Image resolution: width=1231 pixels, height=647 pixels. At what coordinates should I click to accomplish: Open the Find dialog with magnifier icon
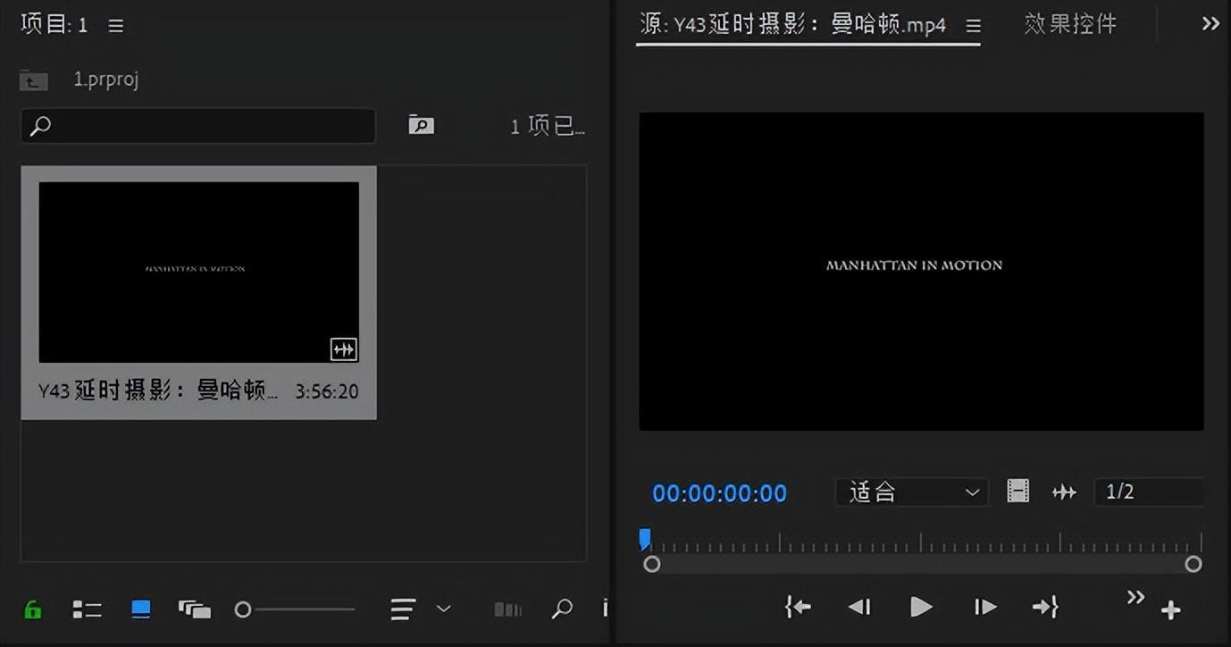click(562, 609)
